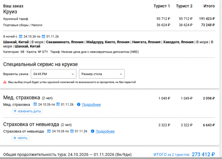Click Сакаиминато, Япония in the itinerary
Viewport: 222px width, 159px height.
(65, 42)
